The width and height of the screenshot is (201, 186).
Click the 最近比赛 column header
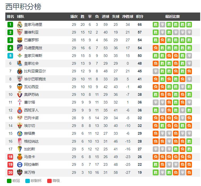[x=172, y=16]
